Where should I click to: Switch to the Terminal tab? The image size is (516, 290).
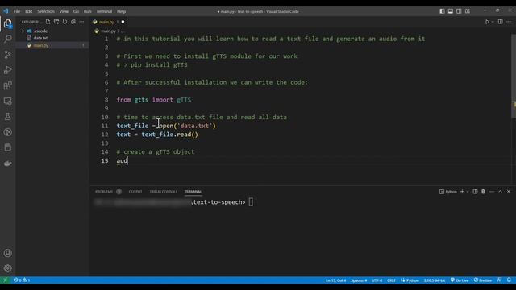193,192
